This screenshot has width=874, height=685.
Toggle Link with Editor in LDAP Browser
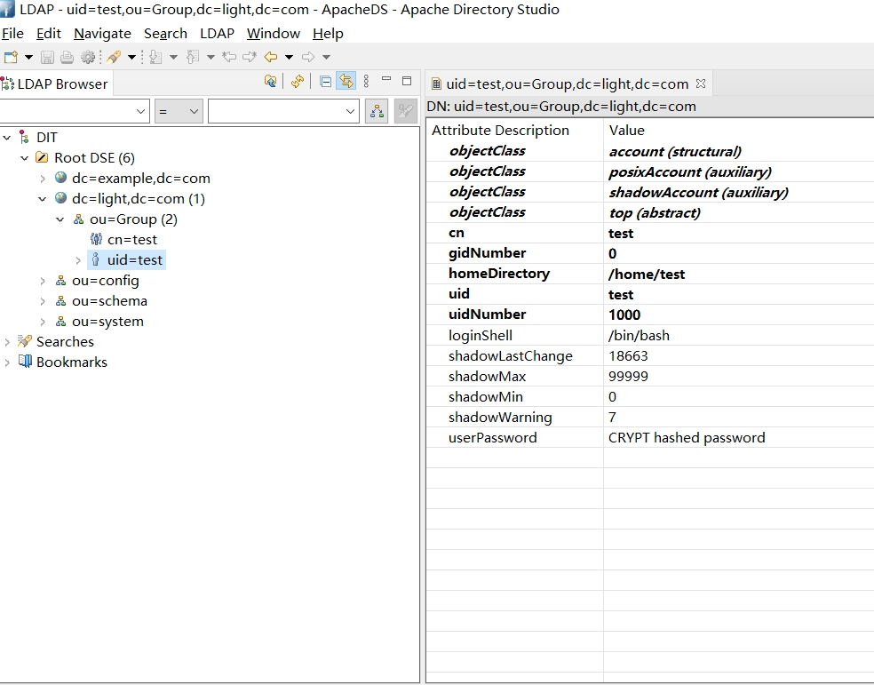tap(346, 82)
